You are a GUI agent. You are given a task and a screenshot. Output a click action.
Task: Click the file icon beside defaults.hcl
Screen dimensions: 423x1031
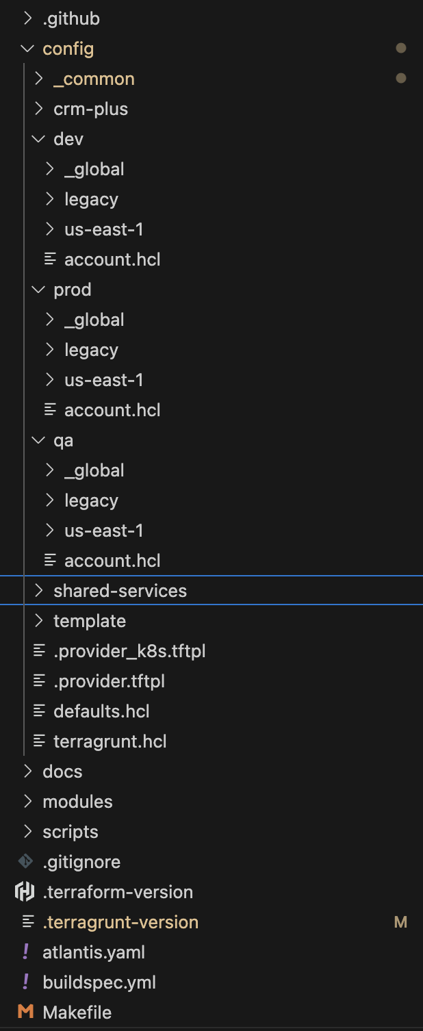(39, 711)
